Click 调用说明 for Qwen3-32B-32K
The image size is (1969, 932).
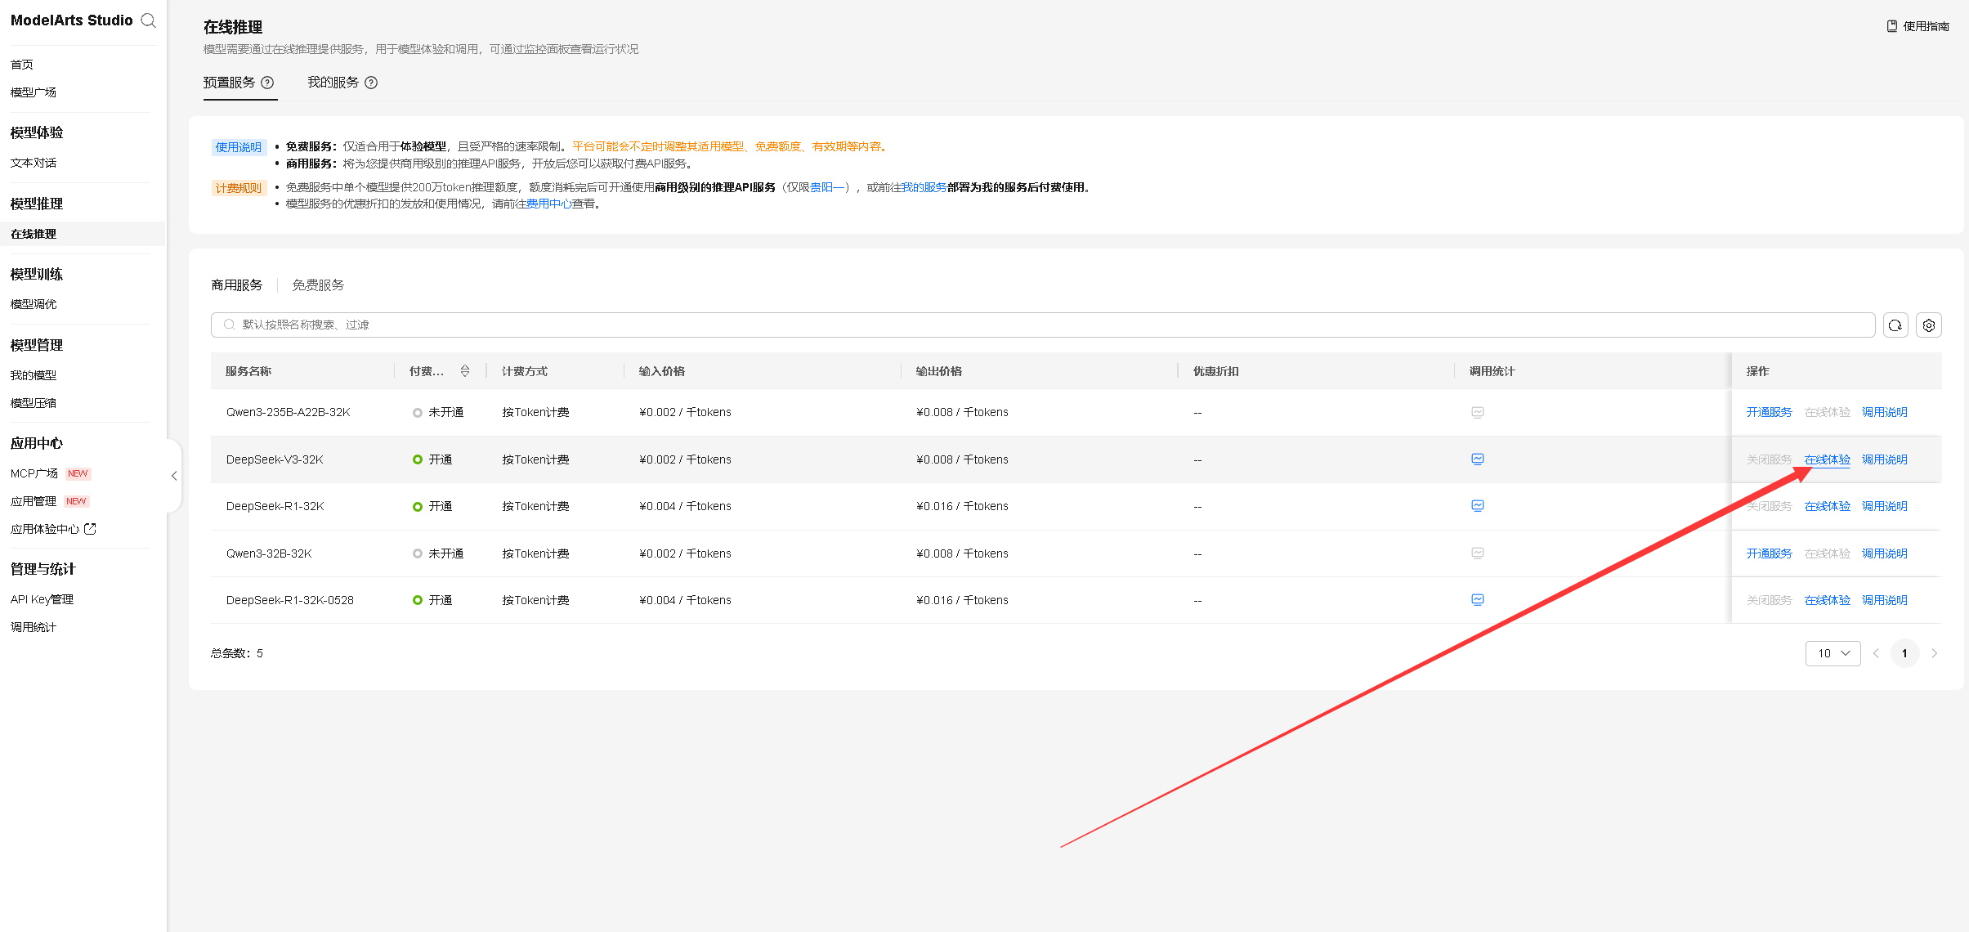tap(1884, 553)
